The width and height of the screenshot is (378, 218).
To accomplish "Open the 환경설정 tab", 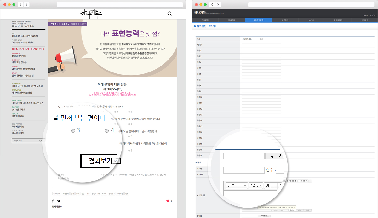I will pos(364,20).
